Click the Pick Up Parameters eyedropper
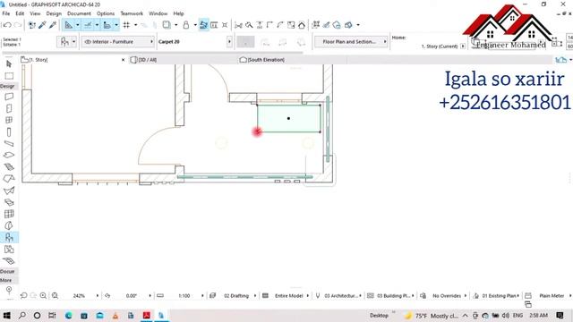 (42, 25)
